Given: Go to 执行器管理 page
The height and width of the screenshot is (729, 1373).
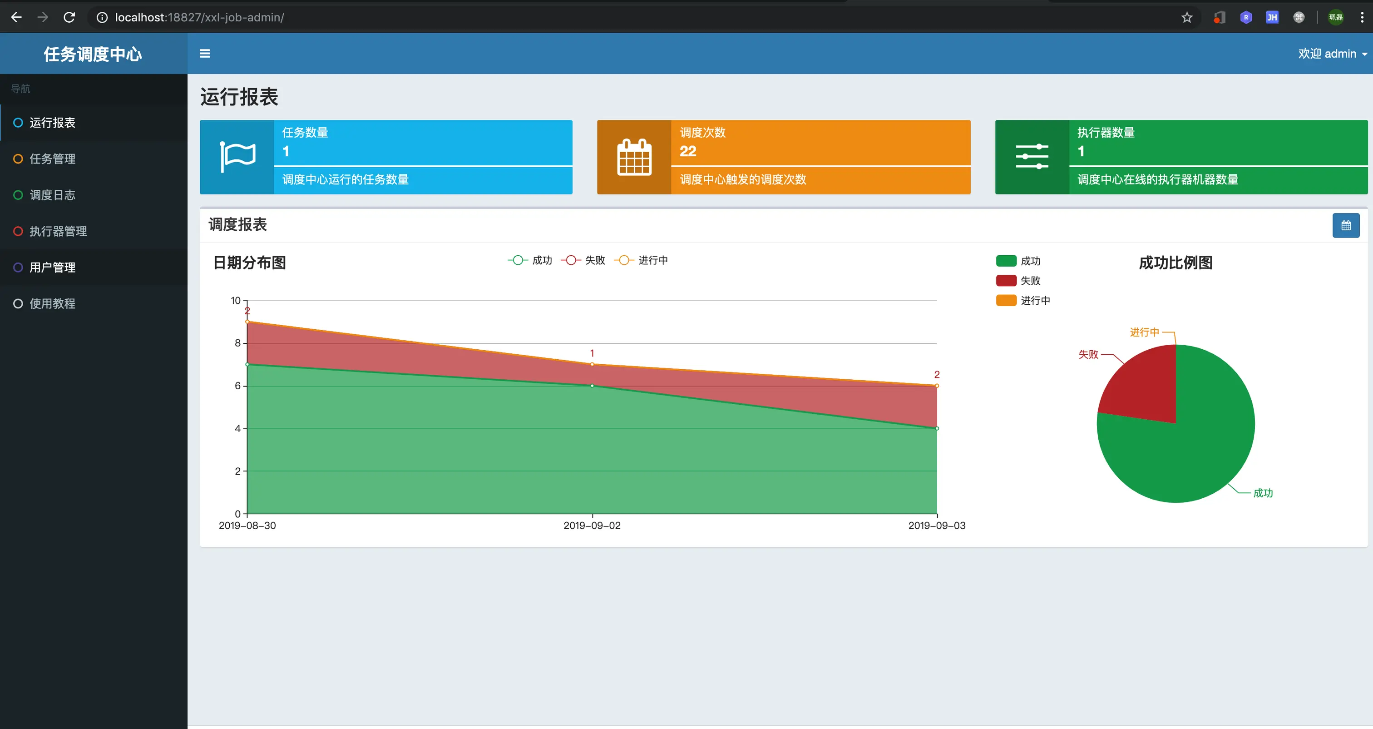Looking at the screenshot, I should [58, 232].
